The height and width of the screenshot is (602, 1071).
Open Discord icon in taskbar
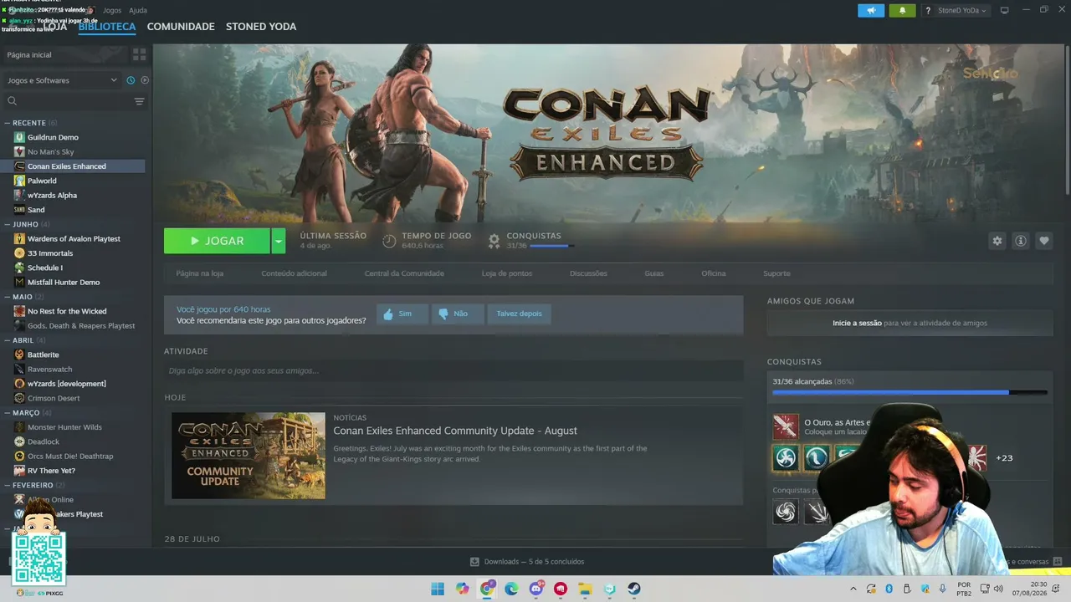[x=536, y=589]
